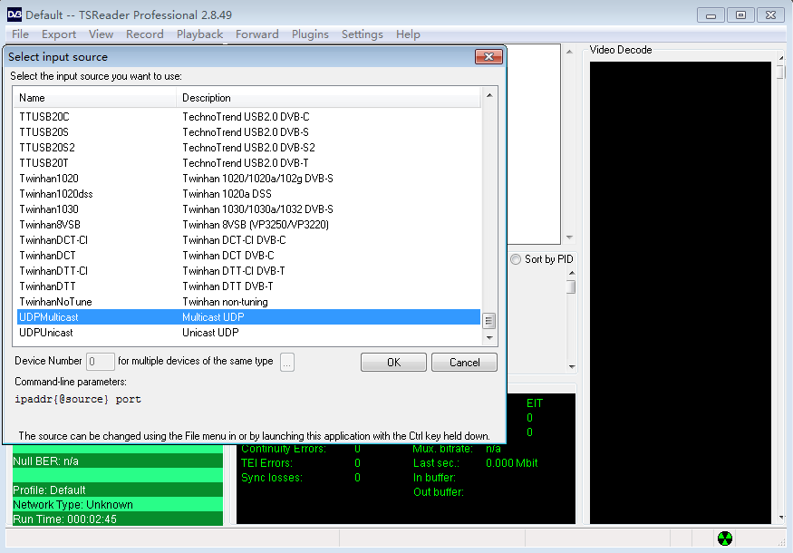Screen dimensions: 793x553
Task: Open the Plugins menu
Action: [x=310, y=34]
